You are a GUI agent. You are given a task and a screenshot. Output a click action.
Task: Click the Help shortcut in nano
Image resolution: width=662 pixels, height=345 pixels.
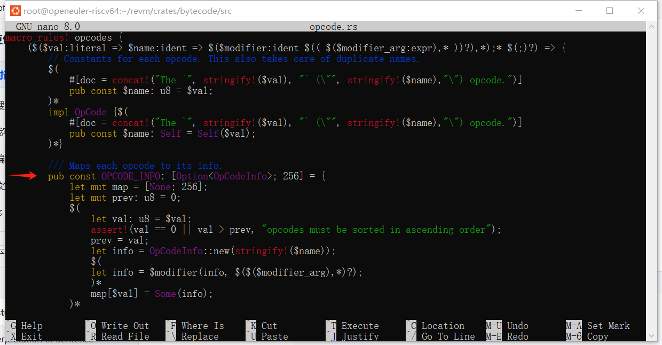tap(31, 326)
